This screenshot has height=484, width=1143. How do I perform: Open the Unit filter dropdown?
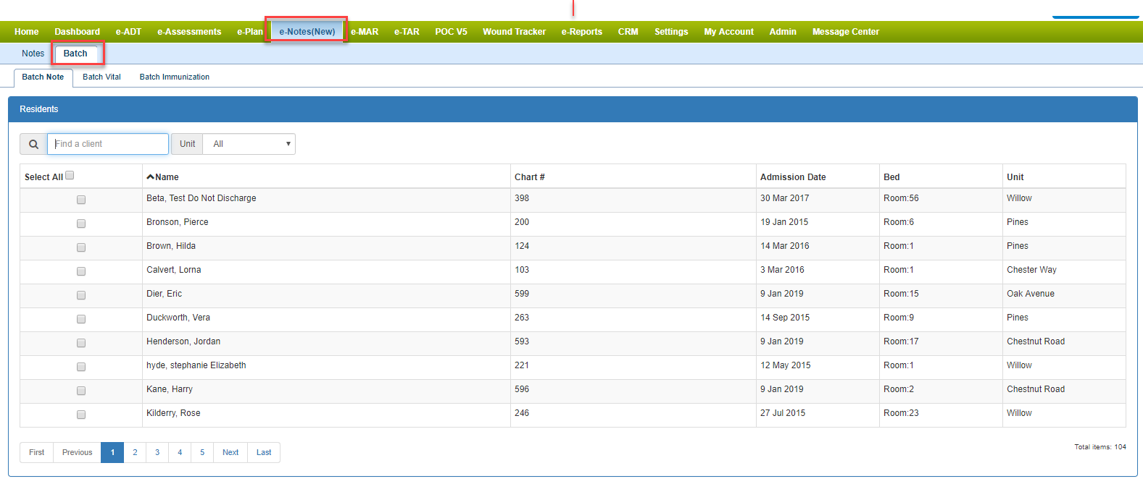tap(249, 144)
